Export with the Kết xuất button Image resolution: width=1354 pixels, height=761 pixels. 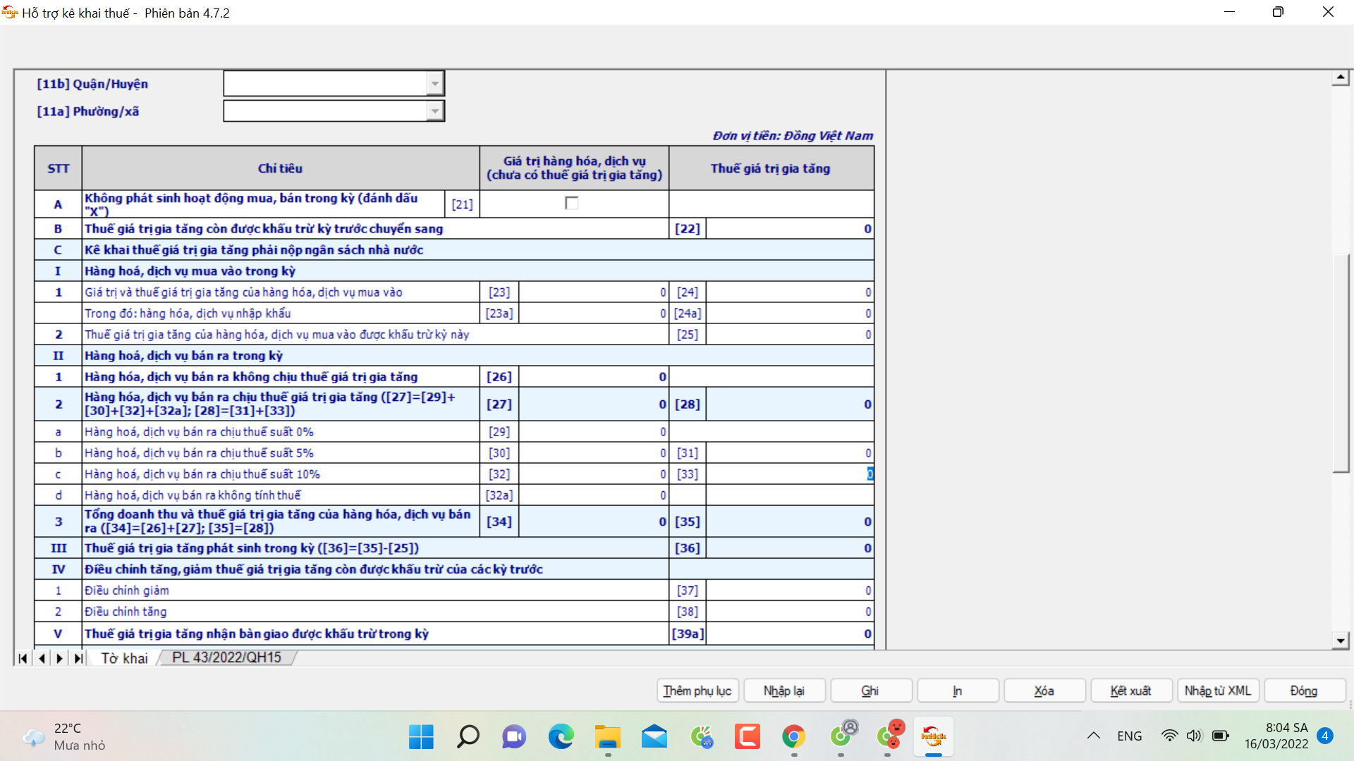pos(1131,691)
